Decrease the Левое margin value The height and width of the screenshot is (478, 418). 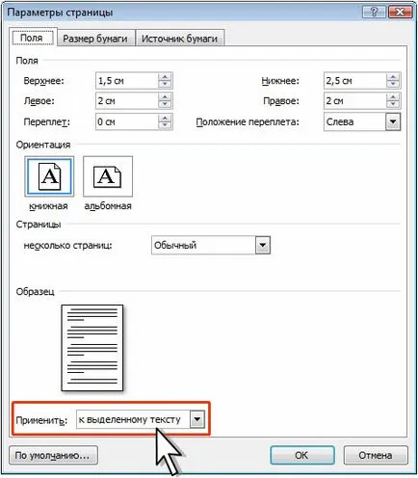point(166,105)
